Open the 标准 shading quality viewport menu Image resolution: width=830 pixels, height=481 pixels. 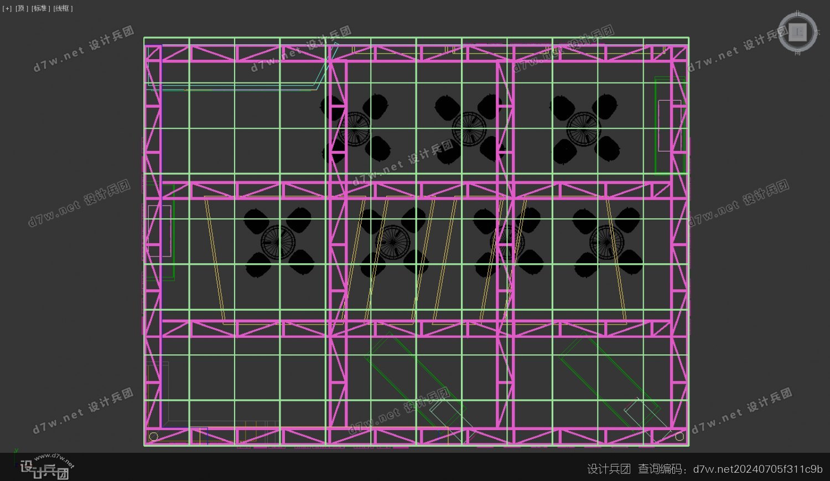pos(40,8)
